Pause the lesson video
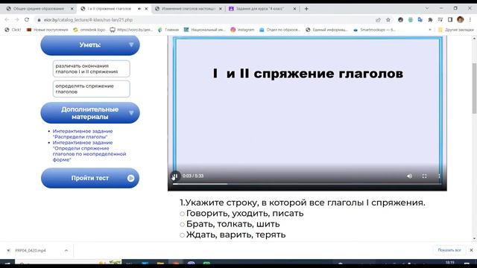The height and width of the screenshot is (268, 477). [x=175, y=176]
